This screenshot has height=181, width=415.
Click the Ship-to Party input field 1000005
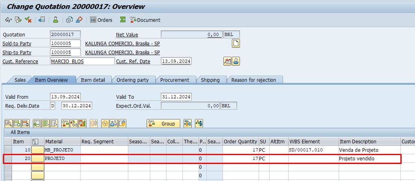coord(65,53)
